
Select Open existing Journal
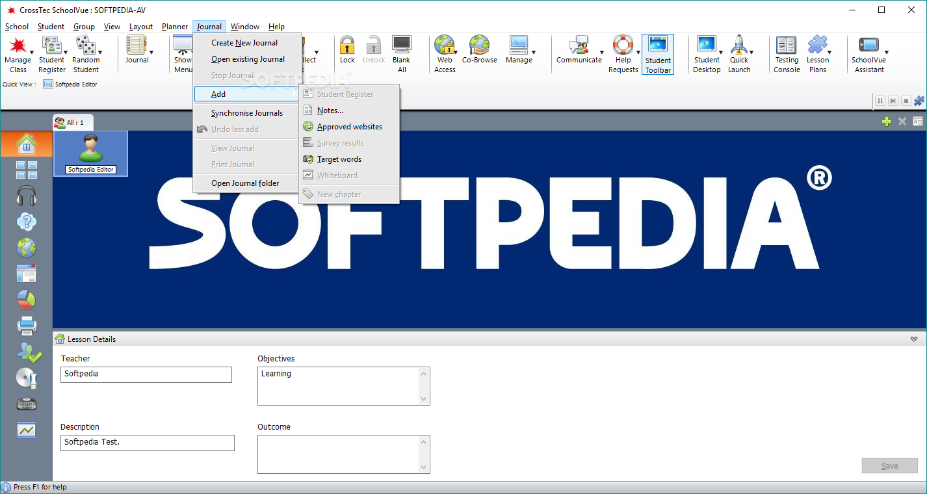click(x=248, y=59)
